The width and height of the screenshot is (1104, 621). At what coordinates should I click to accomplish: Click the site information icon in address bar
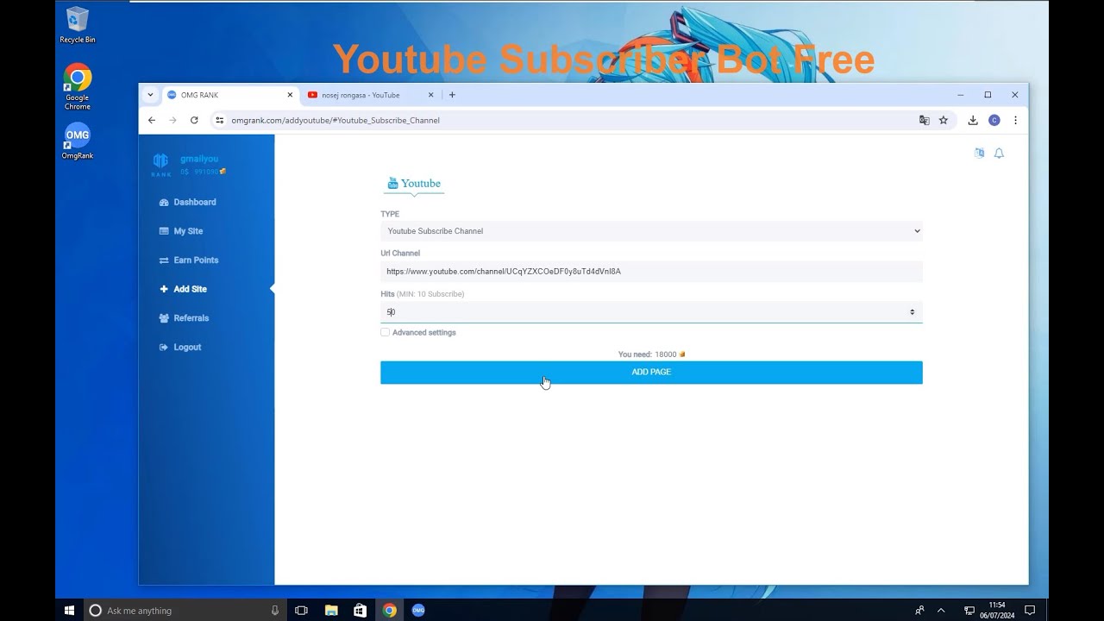click(x=220, y=121)
